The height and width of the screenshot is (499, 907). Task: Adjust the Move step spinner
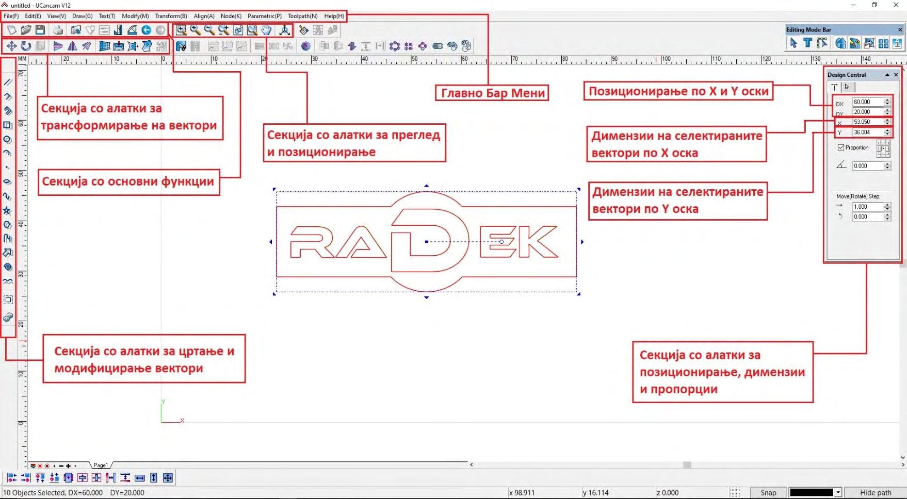[x=887, y=207]
